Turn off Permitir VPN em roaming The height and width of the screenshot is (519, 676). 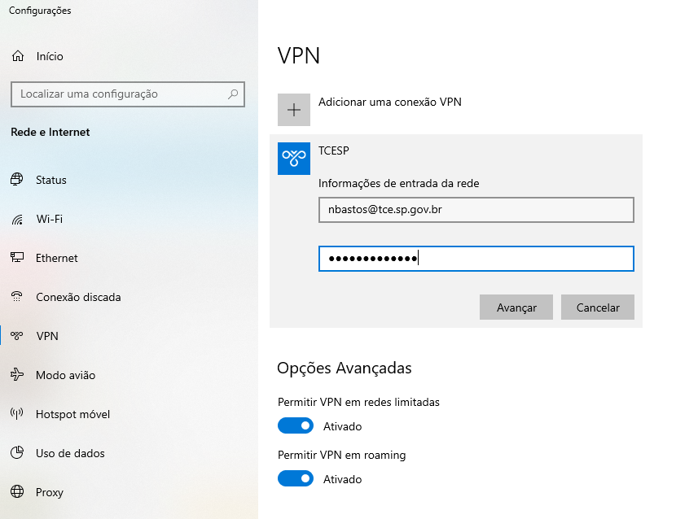pos(296,478)
